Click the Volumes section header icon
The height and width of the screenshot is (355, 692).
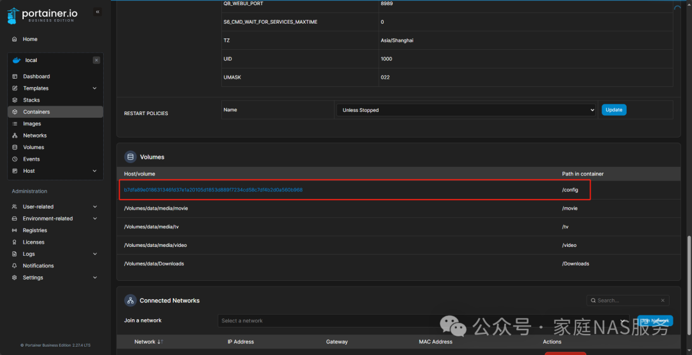tap(130, 157)
